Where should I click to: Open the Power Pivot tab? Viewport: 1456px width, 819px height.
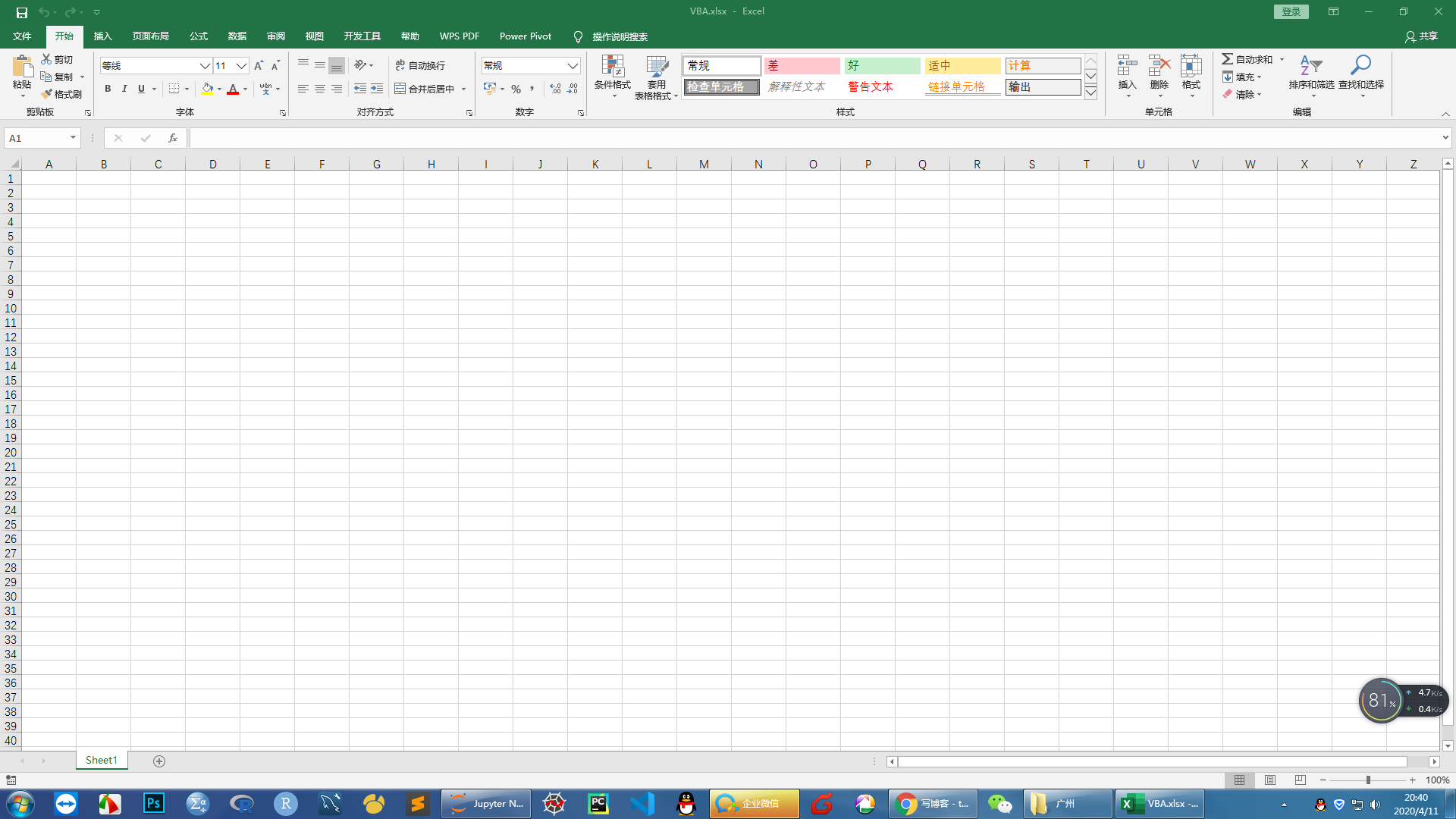pyautogui.click(x=525, y=36)
